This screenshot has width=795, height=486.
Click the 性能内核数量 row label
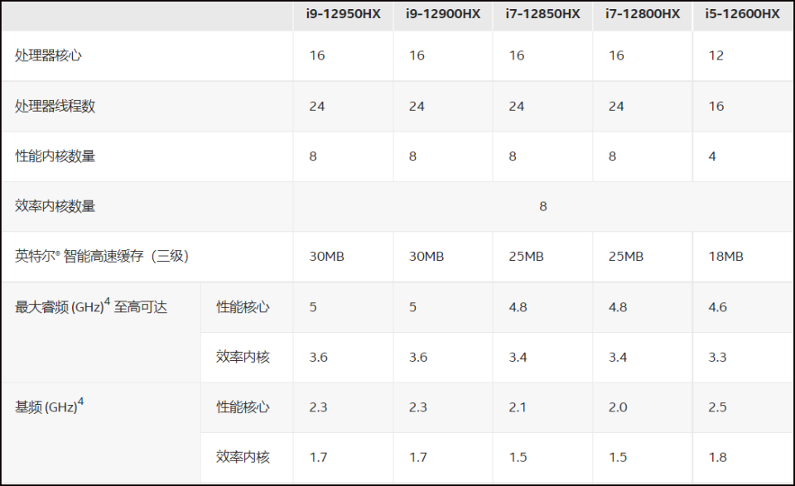coord(55,156)
